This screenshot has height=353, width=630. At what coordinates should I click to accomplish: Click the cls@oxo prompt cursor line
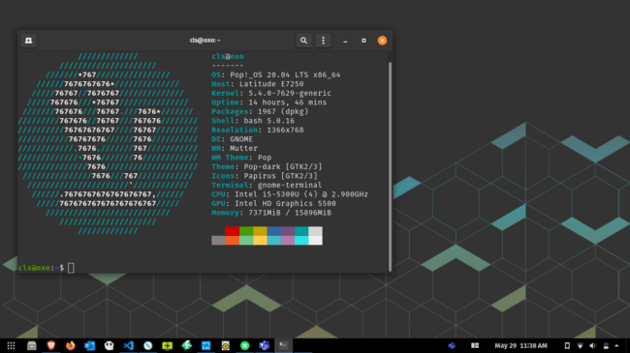(x=47, y=268)
